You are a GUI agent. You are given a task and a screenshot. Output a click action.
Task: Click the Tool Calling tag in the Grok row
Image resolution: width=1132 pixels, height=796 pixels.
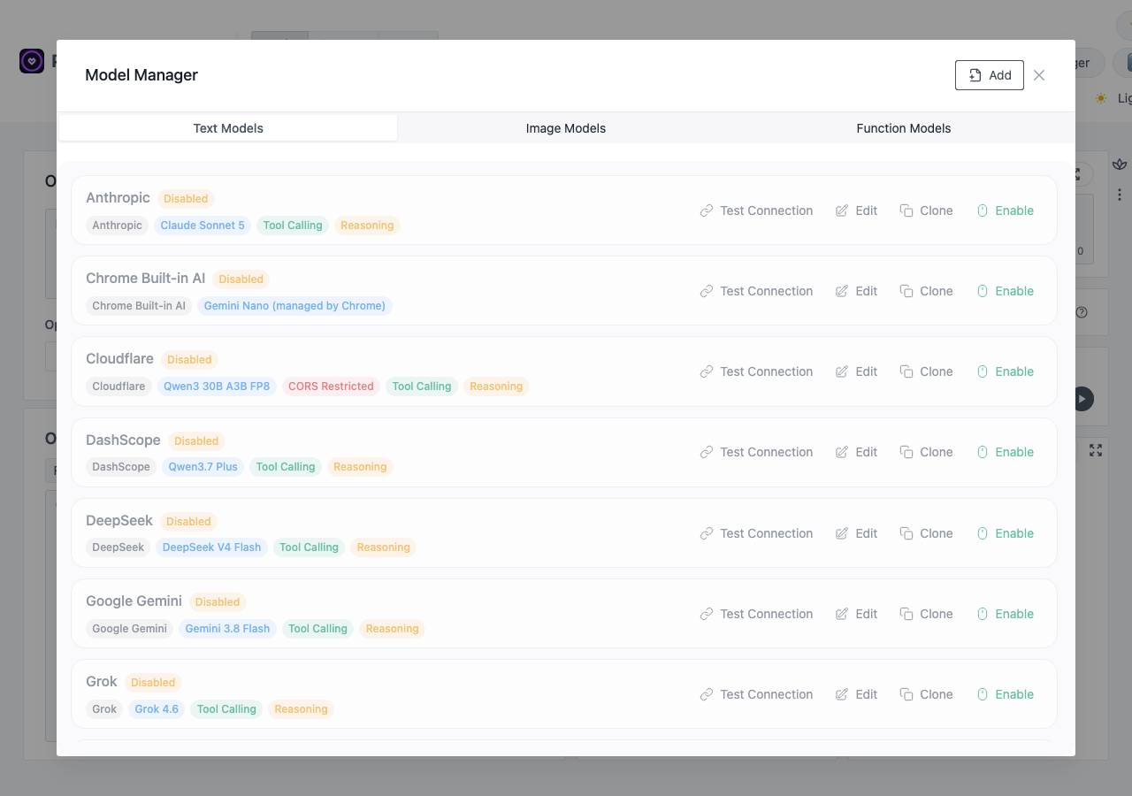click(226, 709)
